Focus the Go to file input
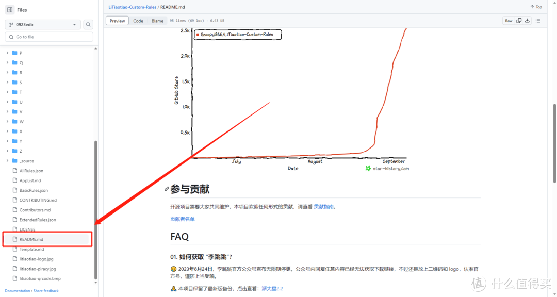 tap(49, 37)
